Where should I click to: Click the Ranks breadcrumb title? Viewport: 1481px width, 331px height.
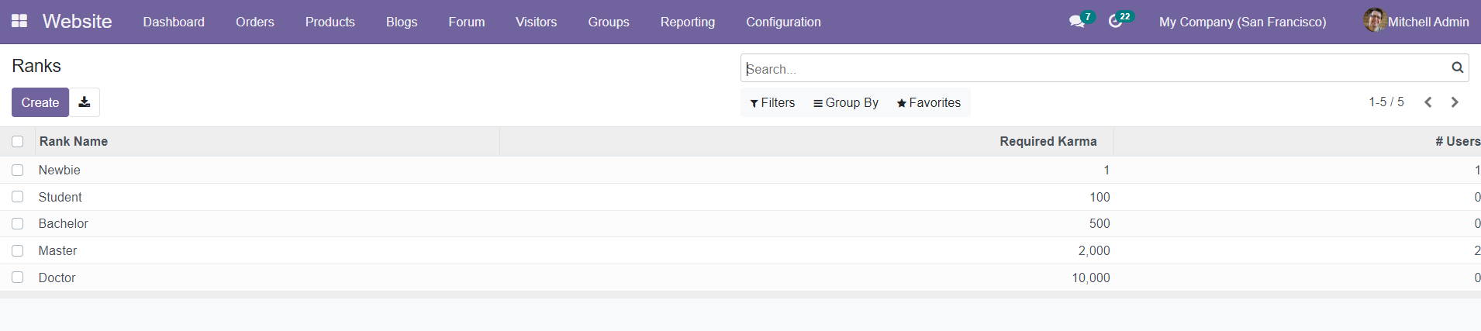point(36,66)
